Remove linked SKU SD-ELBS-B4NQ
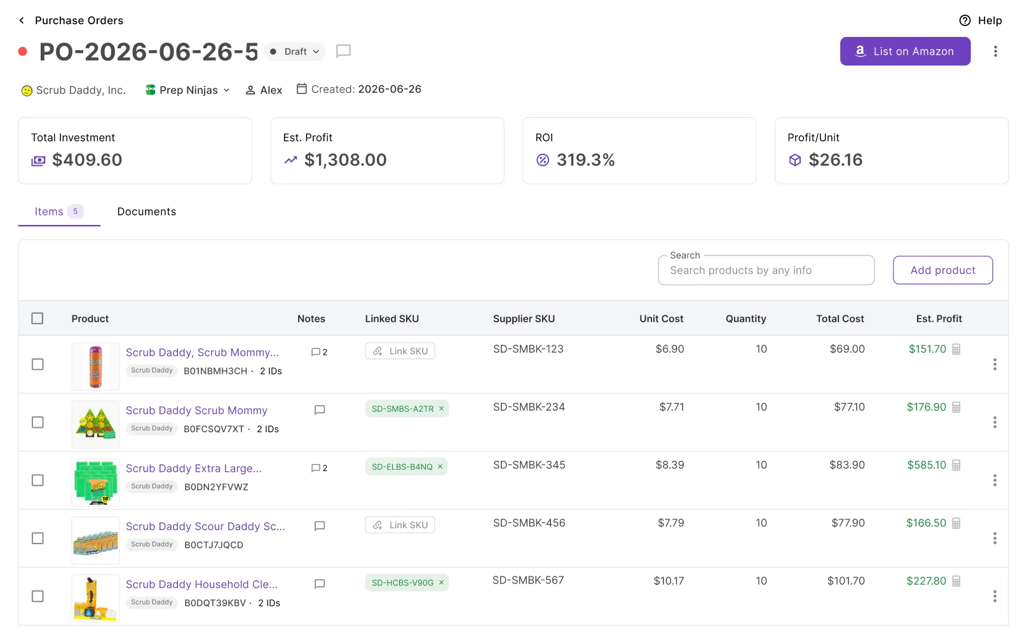The height and width of the screenshot is (628, 1027). point(440,467)
